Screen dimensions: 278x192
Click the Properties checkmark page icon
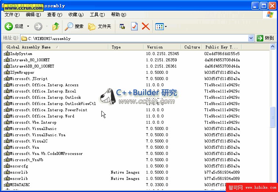click(134, 26)
